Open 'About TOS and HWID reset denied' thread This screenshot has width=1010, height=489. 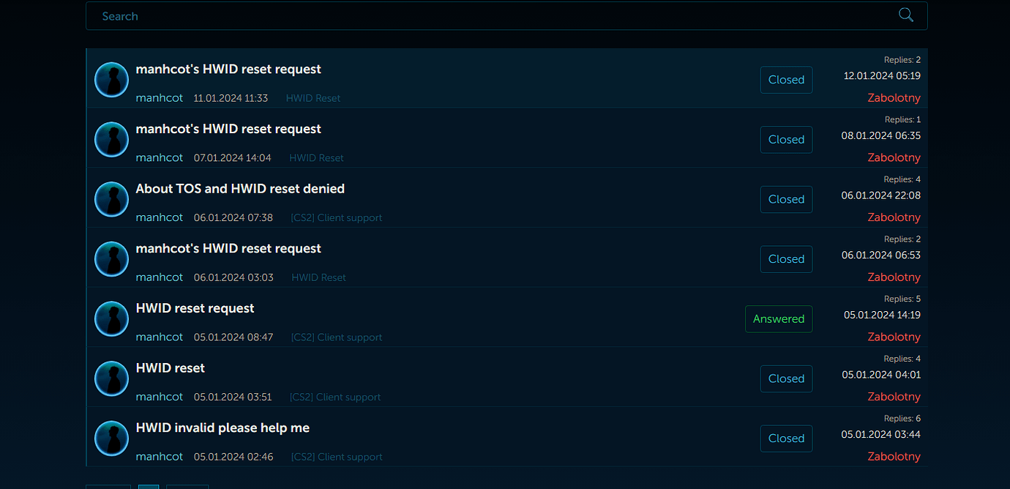pos(240,189)
